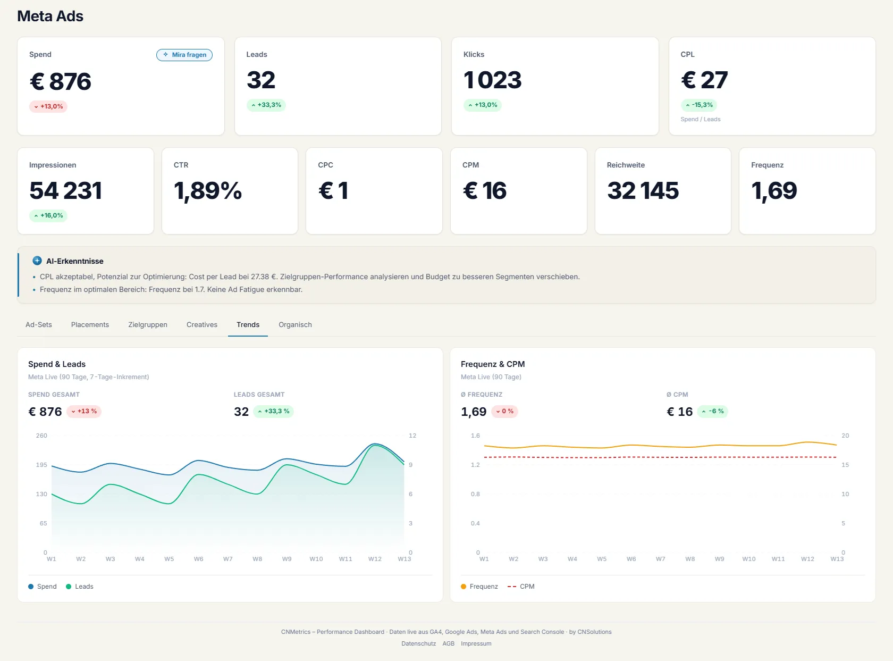The image size is (893, 661).
Task: Toggle the Leads series in chart legend
Action: (79, 587)
